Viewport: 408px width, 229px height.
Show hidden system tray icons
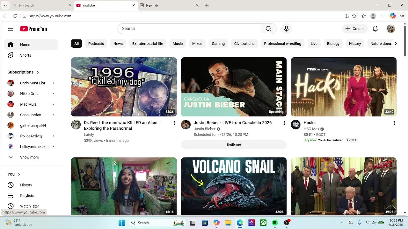click(x=342, y=223)
